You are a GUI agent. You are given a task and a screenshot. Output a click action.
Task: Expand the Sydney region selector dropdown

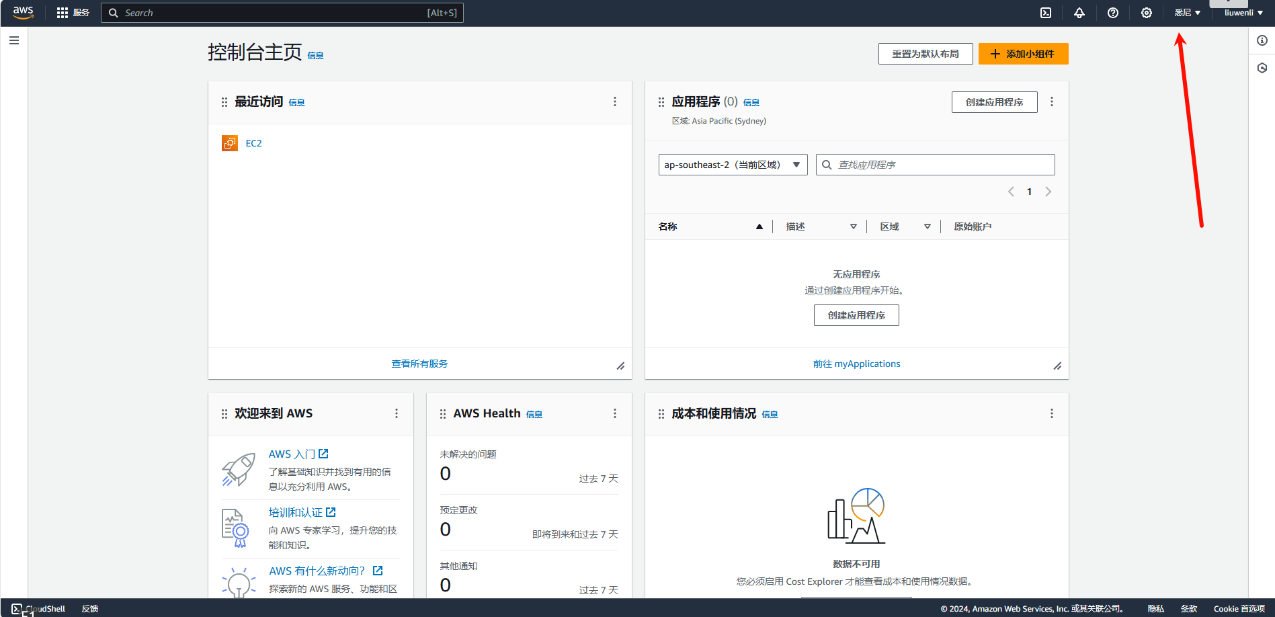tap(1187, 13)
